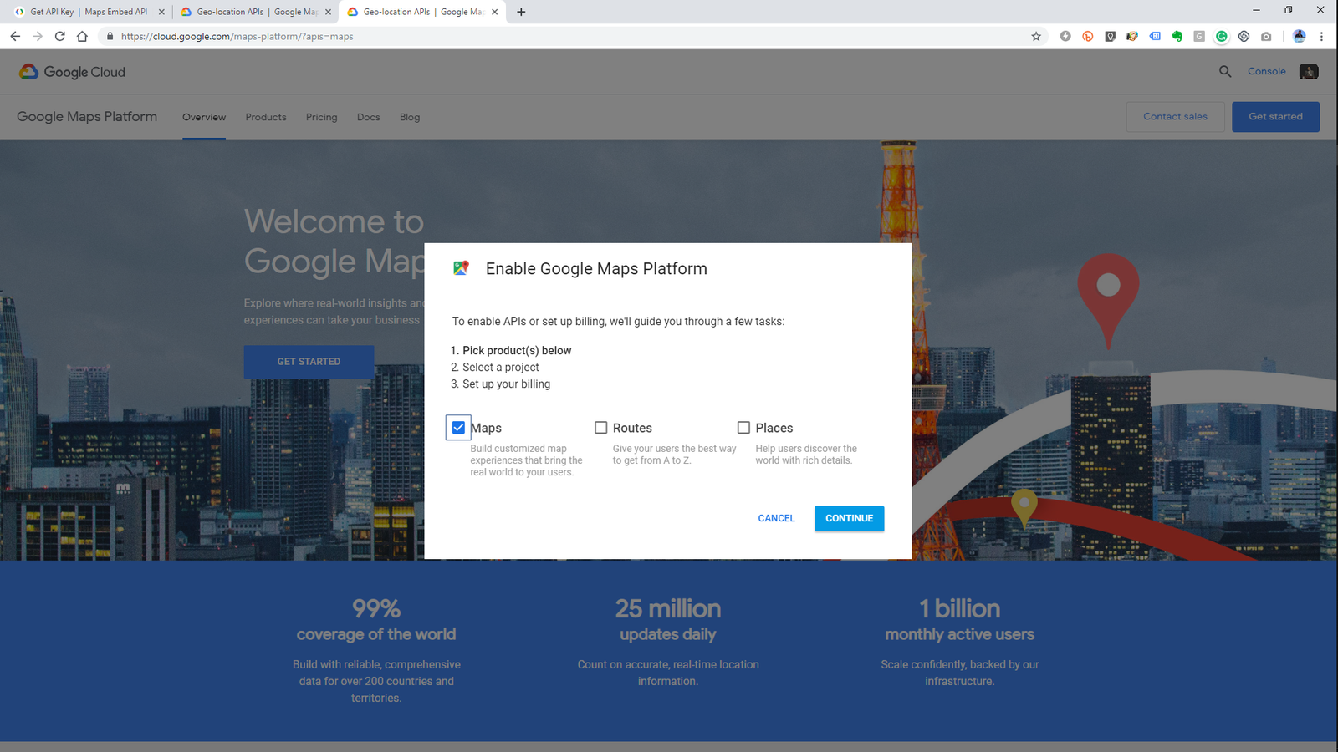Open the Bitly extension icon

tap(1087, 36)
